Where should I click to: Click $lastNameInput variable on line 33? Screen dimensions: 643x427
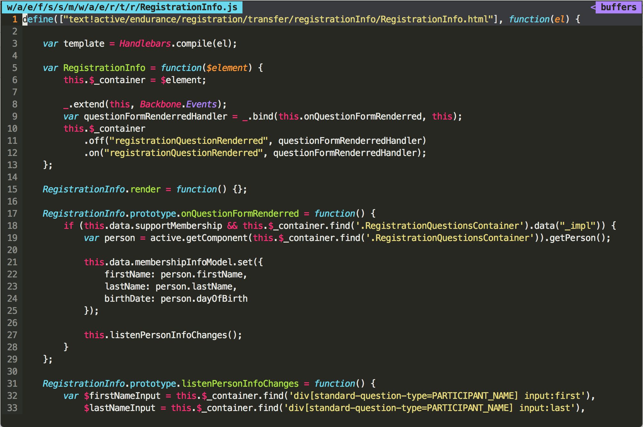pyautogui.click(x=119, y=408)
